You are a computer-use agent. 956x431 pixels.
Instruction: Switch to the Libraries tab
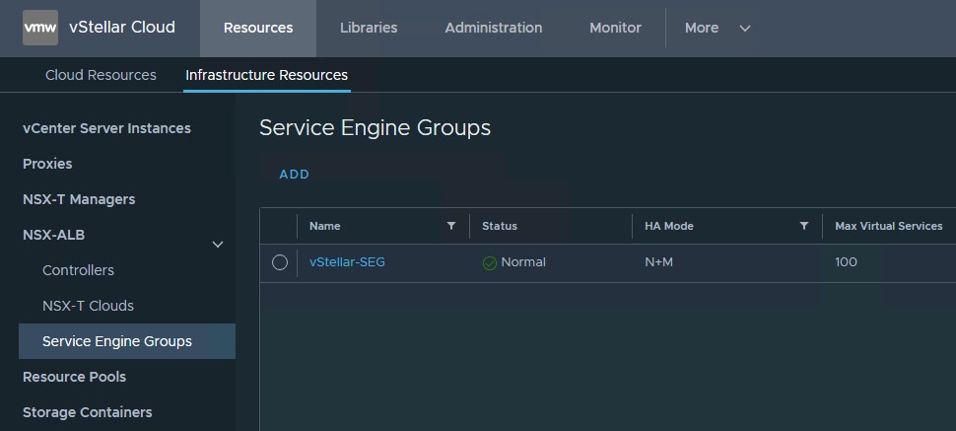click(369, 28)
